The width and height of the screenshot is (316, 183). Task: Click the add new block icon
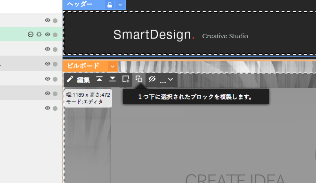(x=126, y=79)
